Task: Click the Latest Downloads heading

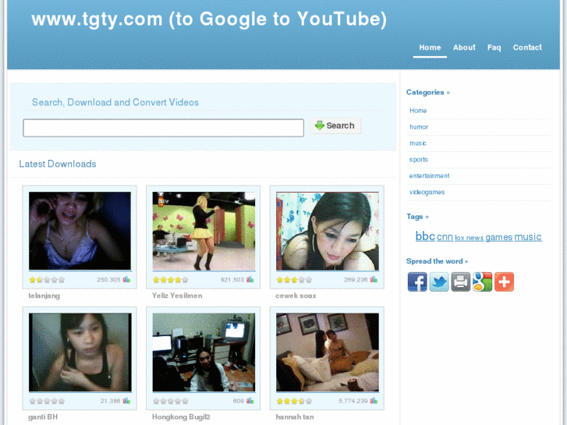Action: (x=58, y=164)
